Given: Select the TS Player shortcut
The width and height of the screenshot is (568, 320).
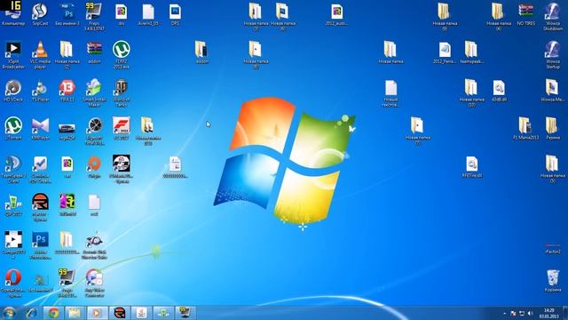Looking at the screenshot, I should (x=40, y=91).
